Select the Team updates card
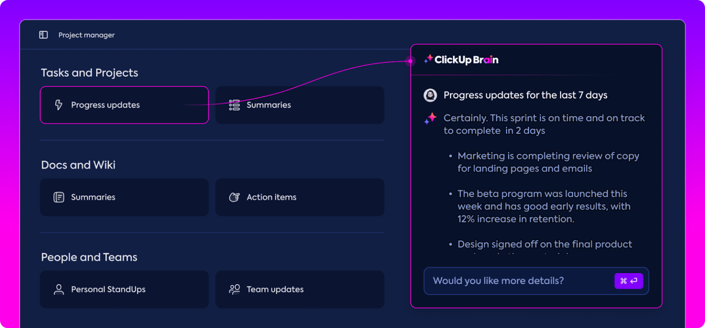Screen dimensions: 705x328 tap(300, 289)
